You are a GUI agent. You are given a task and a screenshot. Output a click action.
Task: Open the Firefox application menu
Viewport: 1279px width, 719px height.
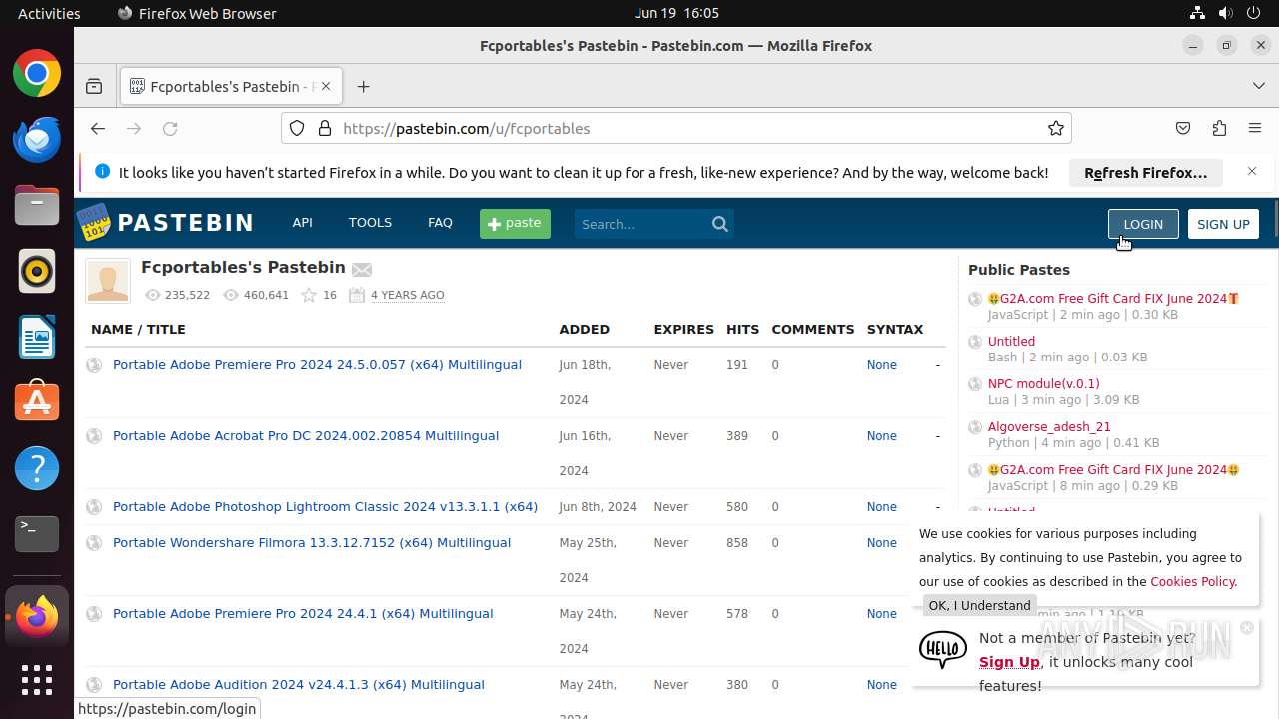coord(1255,128)
